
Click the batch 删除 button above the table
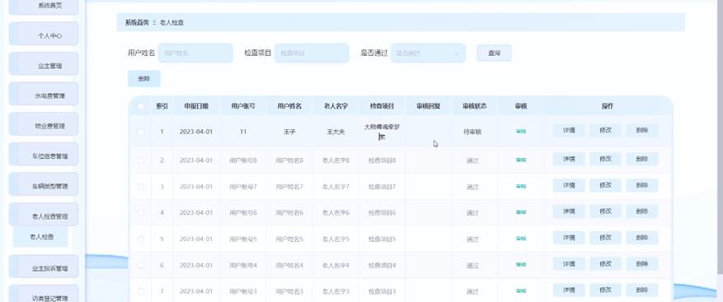tap(144, 79)
